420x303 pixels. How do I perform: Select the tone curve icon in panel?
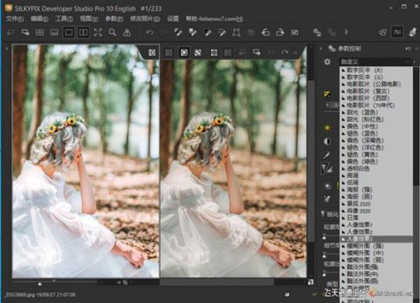tap(327, 168)
